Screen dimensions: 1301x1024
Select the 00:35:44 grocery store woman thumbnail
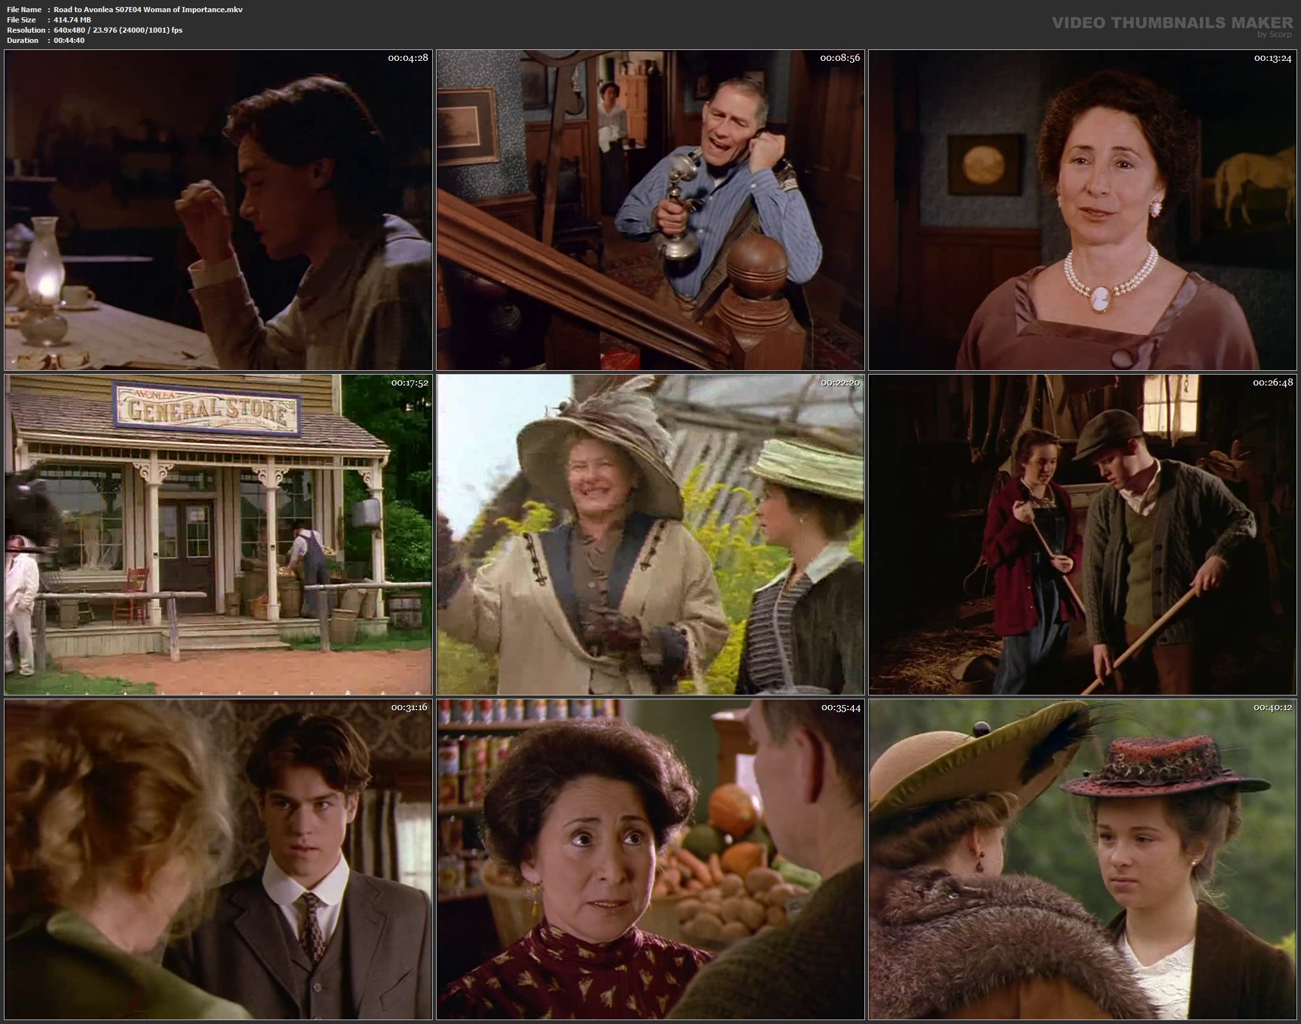point(650,859)
